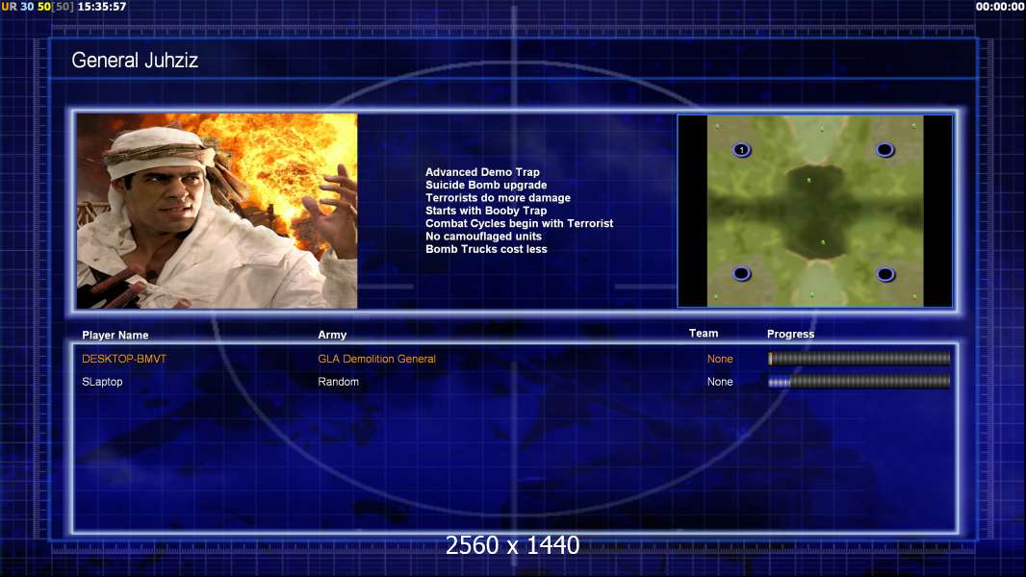Click the 'General Juhziz' title
Image resolution: width=1026 pixels, height=577 pixels.
[x=135, y=61]
